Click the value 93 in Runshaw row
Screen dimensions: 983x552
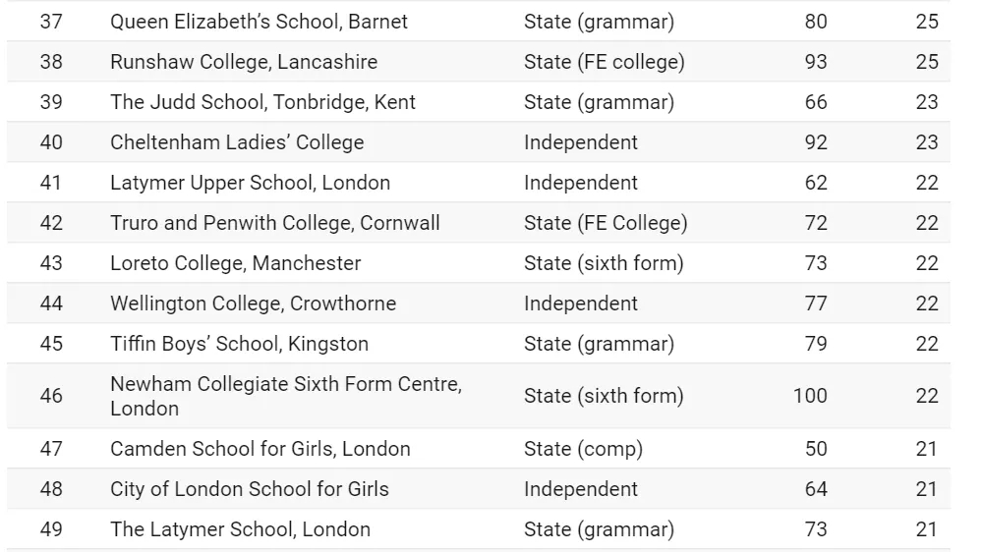pyautogui.click(x=816, y=62)
